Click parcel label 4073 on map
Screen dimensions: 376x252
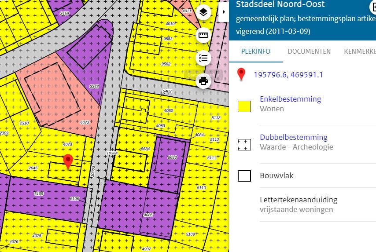68,144
